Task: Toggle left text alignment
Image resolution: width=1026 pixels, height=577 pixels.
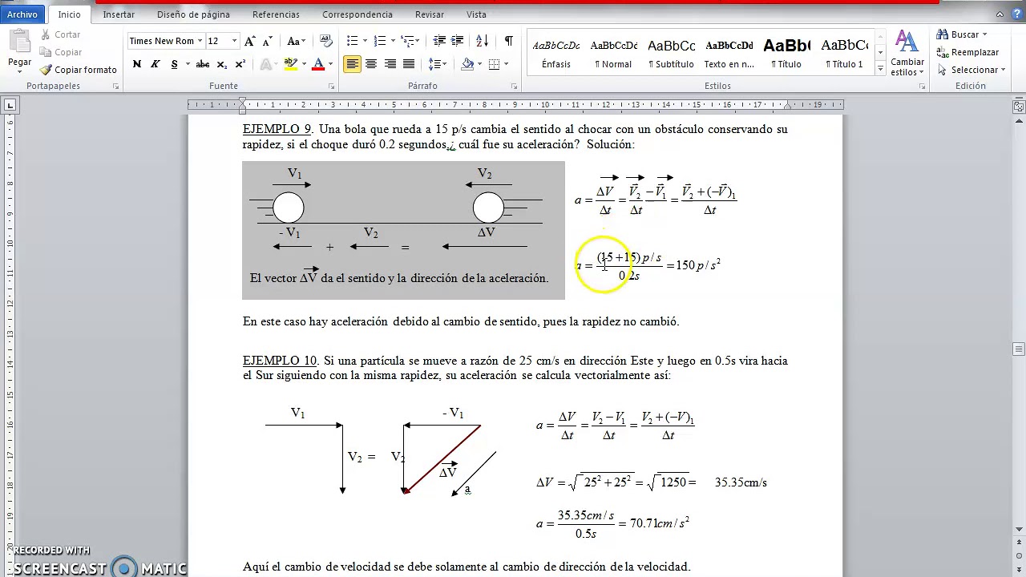Action: point(352,64)
